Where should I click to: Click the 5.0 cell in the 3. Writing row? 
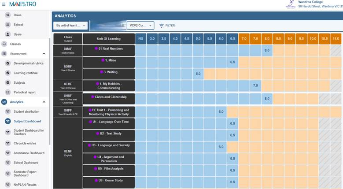[x=198, y=74]
